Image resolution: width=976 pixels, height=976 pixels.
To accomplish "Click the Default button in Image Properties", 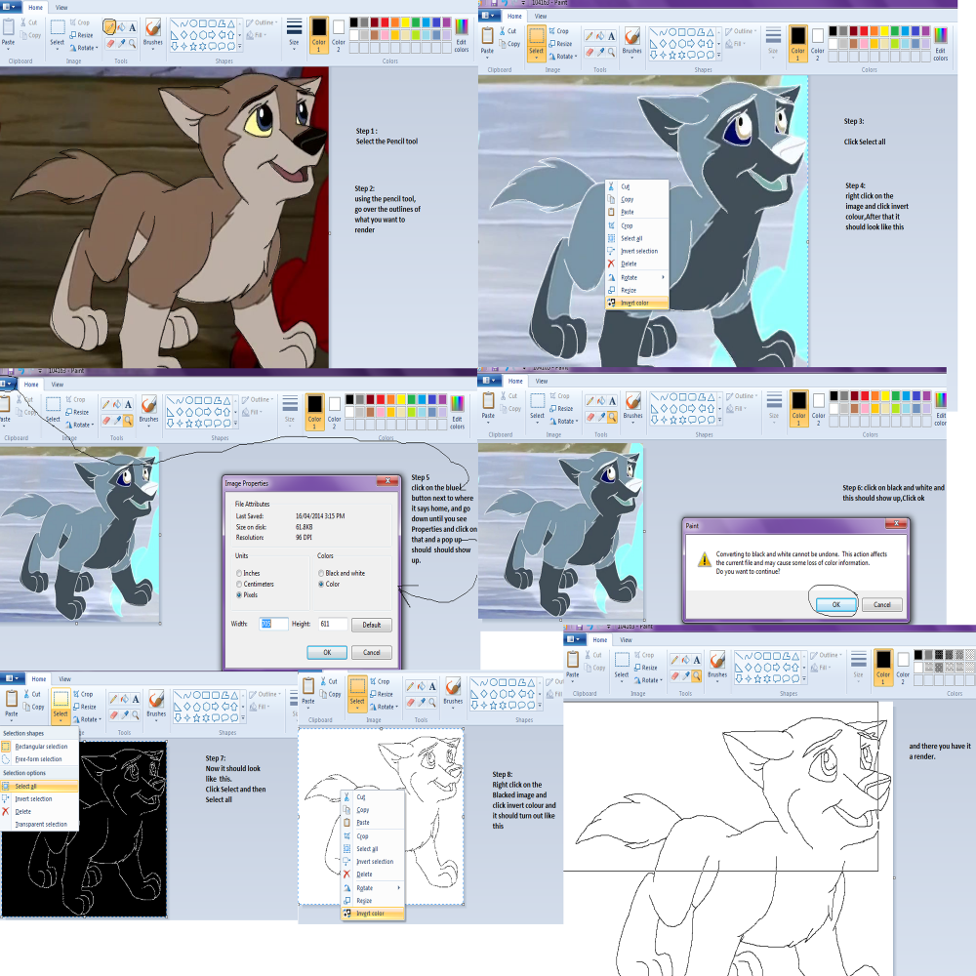I will [x=372, y=625].
